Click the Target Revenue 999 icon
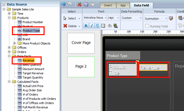Screen dimensions: 184x111 [19, 73]
